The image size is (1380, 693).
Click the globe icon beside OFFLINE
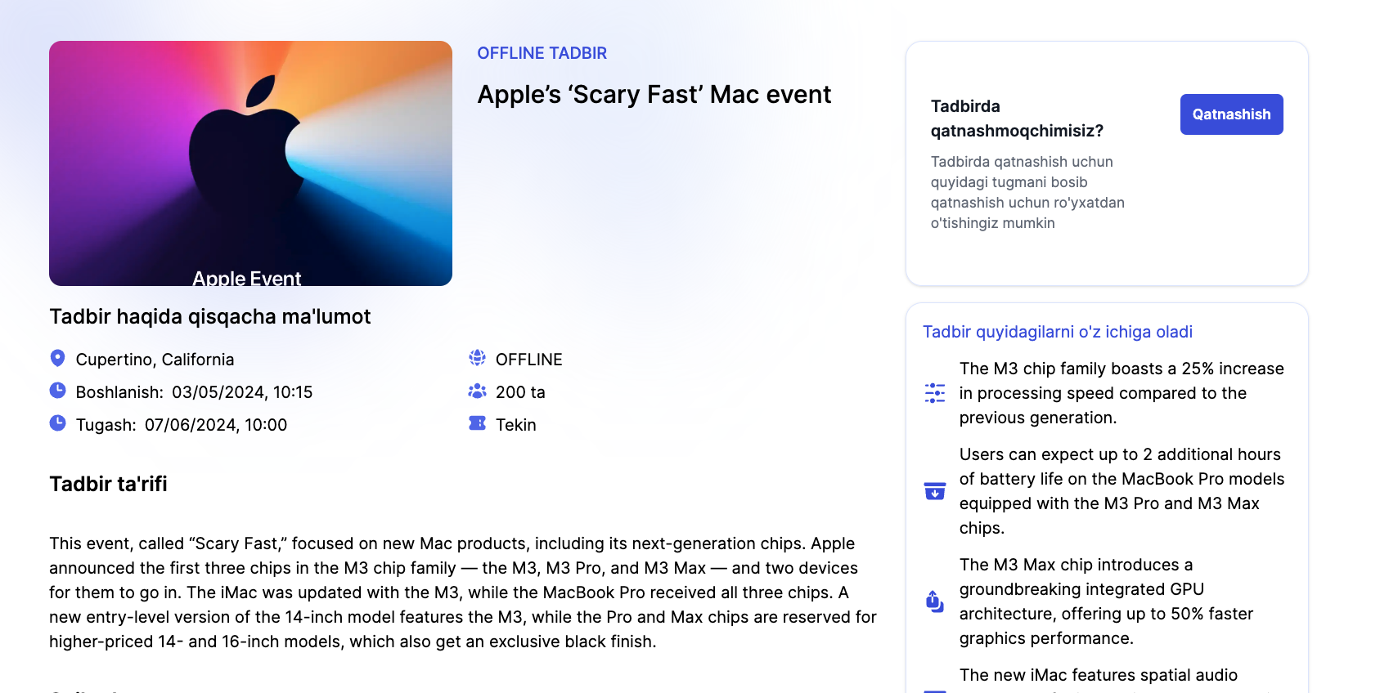477,358
